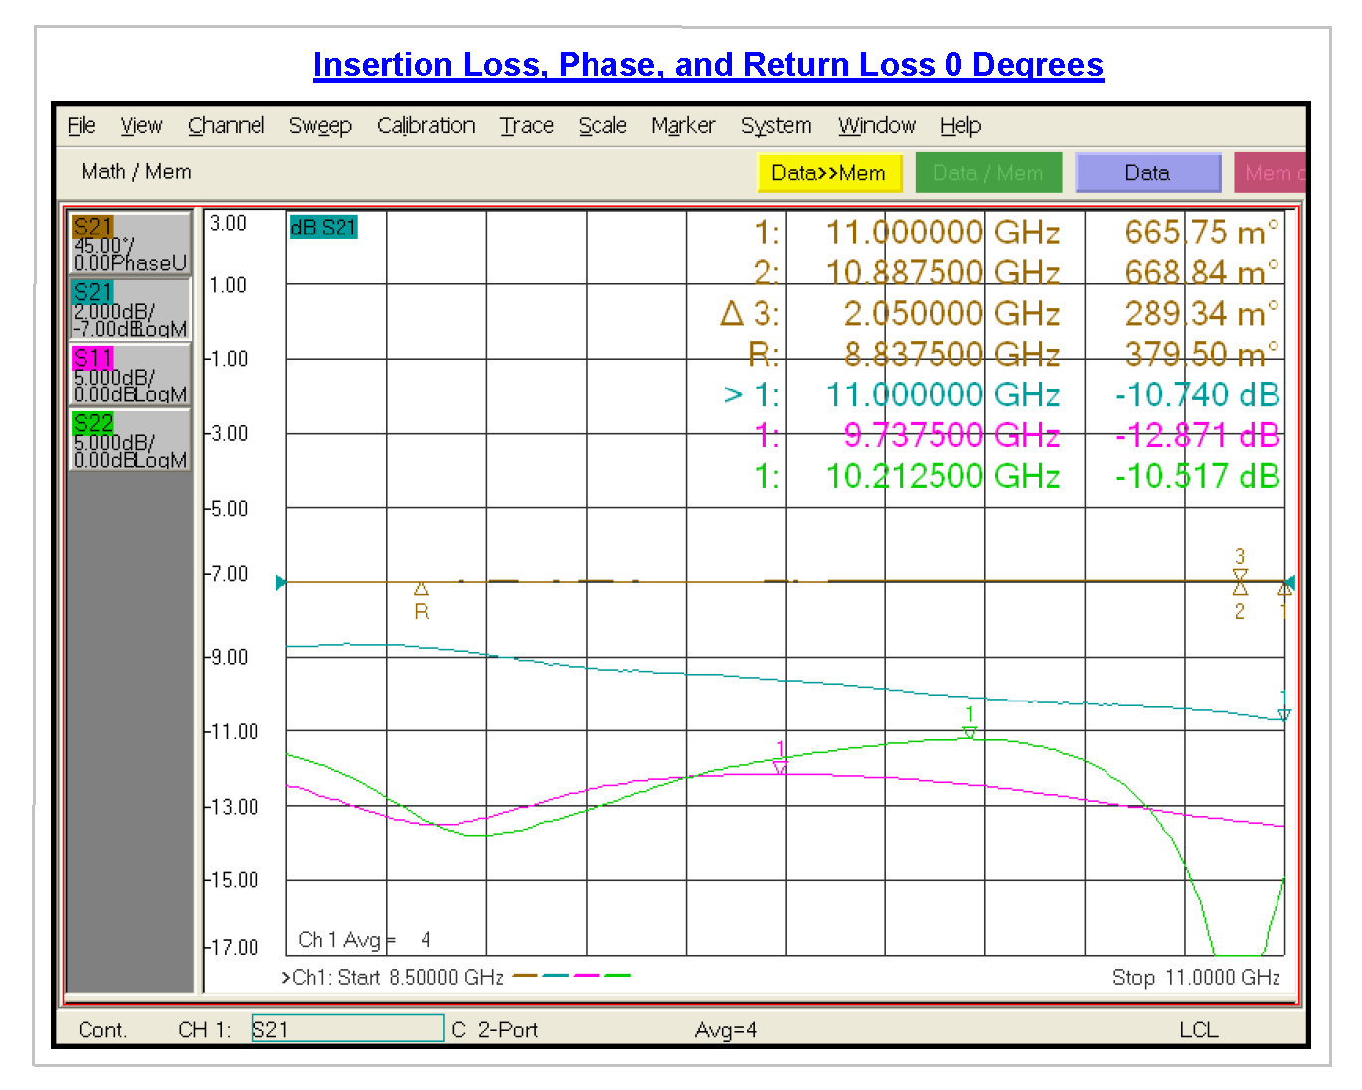Image resolution: width=1362 pixels, height=1090 pixels.
Task: Open the File menu
Action: coord(81,125)
